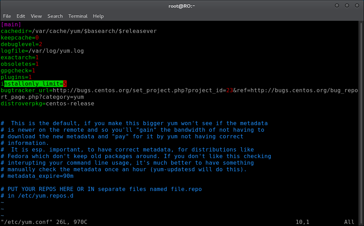The image size is (364, 226).
Task: Open the Terminal menu
Action: (x=78, y=16)
